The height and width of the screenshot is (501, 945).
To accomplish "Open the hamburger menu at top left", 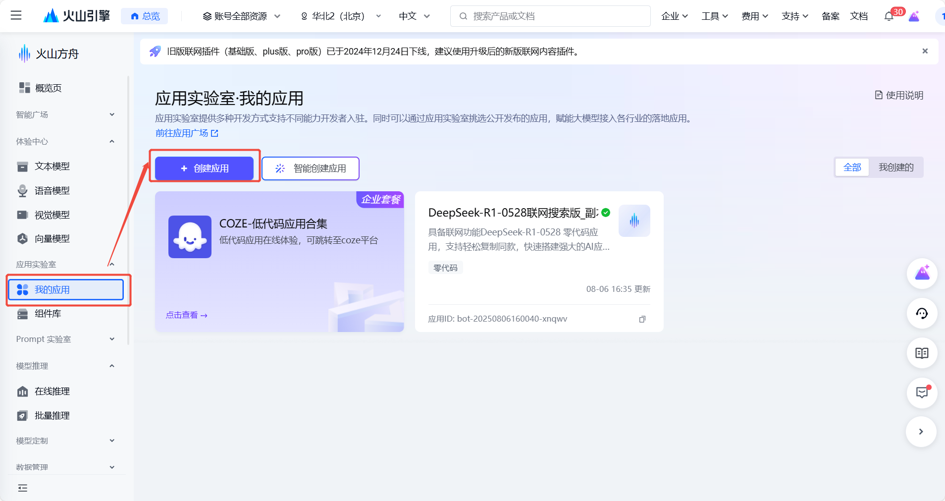I will click(16, 15).
